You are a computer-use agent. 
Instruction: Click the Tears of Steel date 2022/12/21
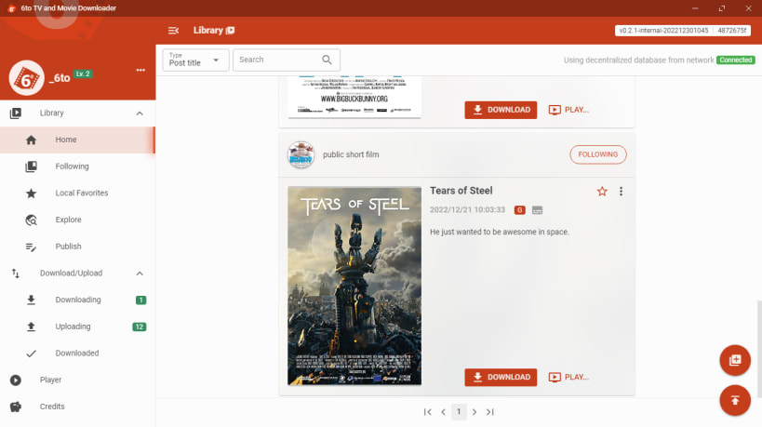[467, 210]
